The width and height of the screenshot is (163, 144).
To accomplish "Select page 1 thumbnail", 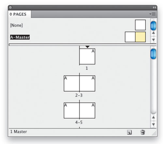I will tap(87, 56).
